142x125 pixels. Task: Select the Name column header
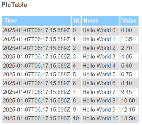(100, 21)
